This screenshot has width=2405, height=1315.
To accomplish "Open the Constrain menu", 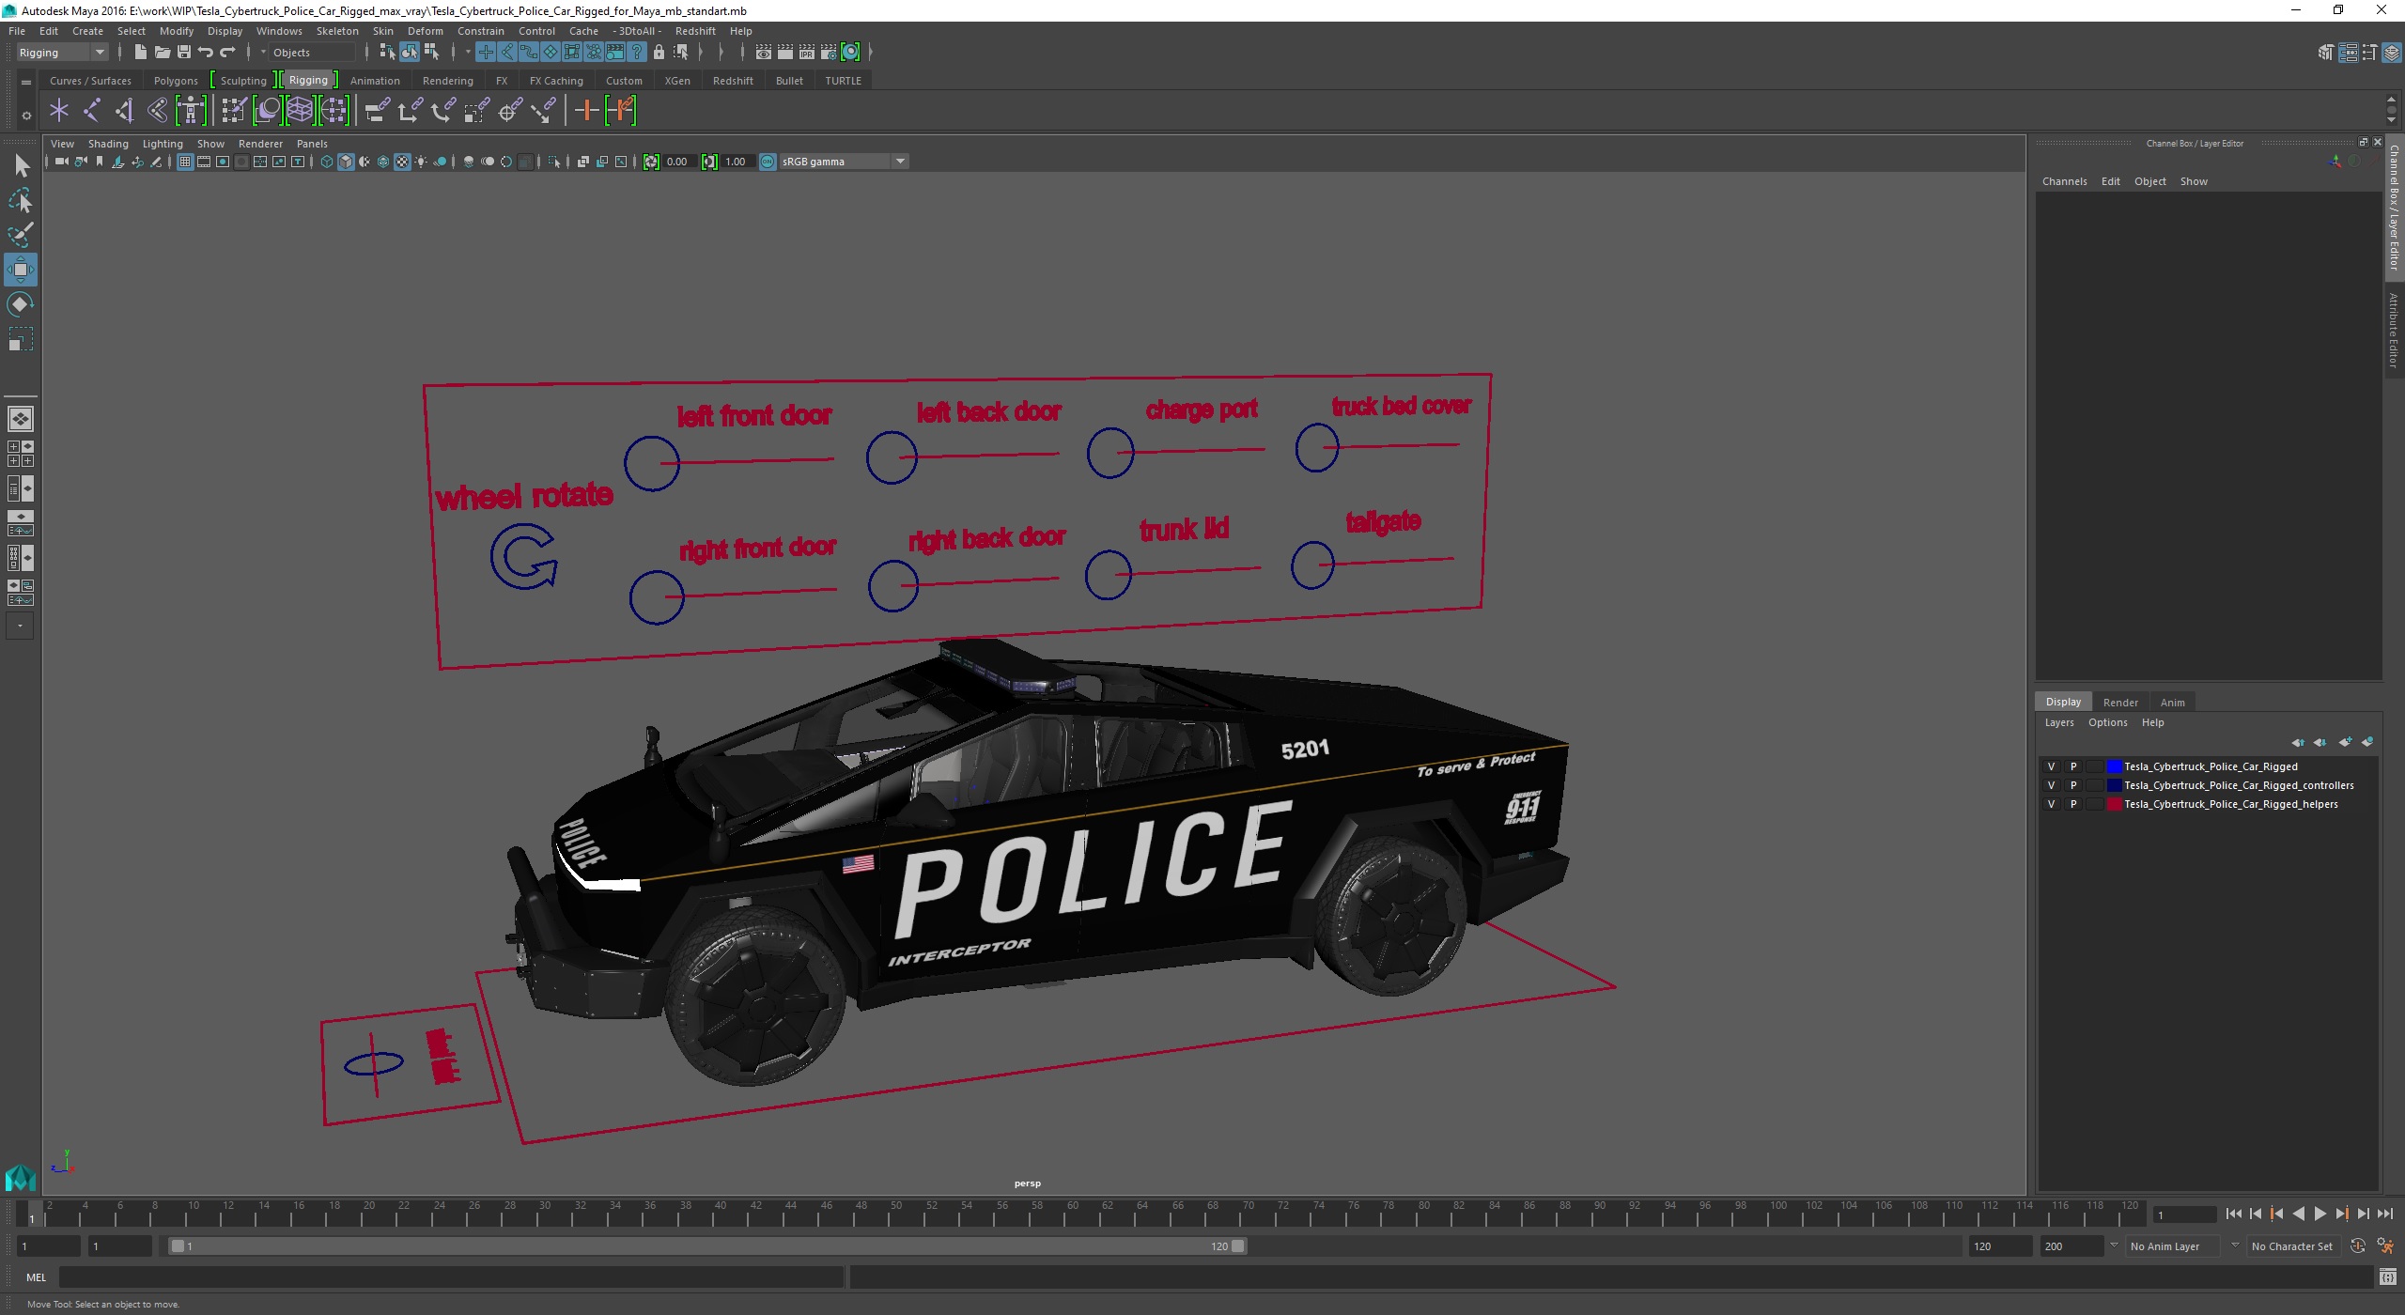I will tap(480, 31).
